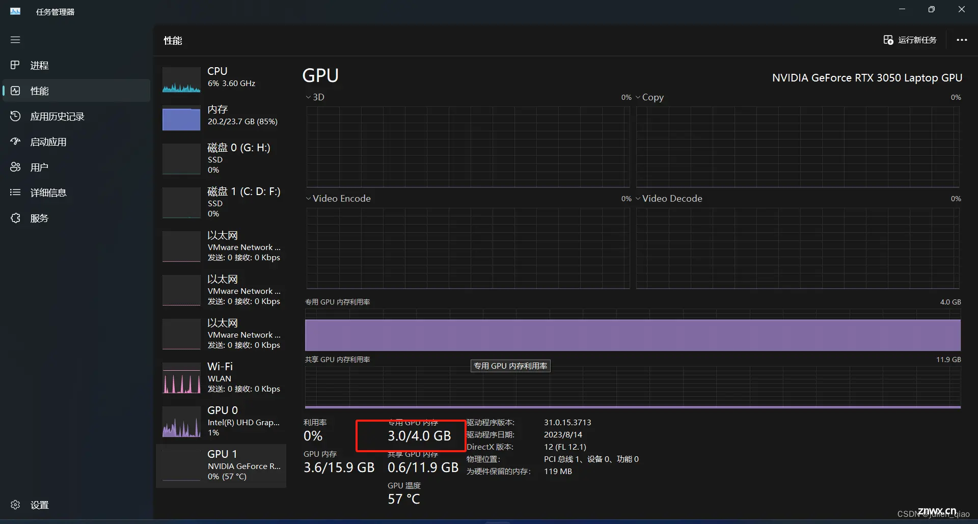Click the 57 °C GPU temperature value
The width and height of the screenshot is (978, 524).
[404, 499]
